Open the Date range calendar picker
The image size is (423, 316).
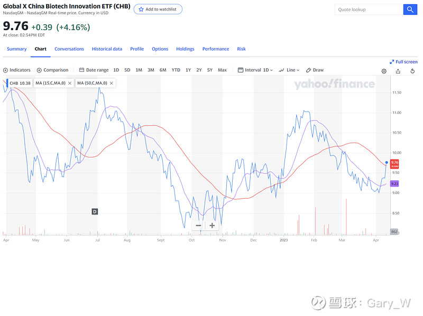point(94,70)
